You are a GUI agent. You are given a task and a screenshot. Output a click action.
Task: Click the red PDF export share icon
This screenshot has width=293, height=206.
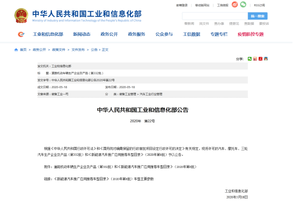(261, 59)
